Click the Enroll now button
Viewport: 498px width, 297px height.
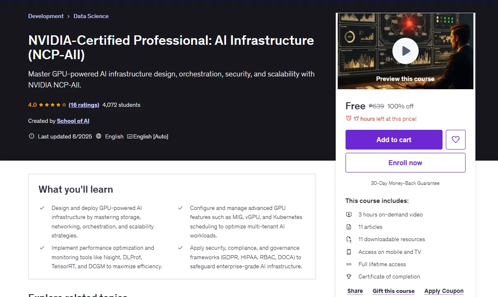405,163
